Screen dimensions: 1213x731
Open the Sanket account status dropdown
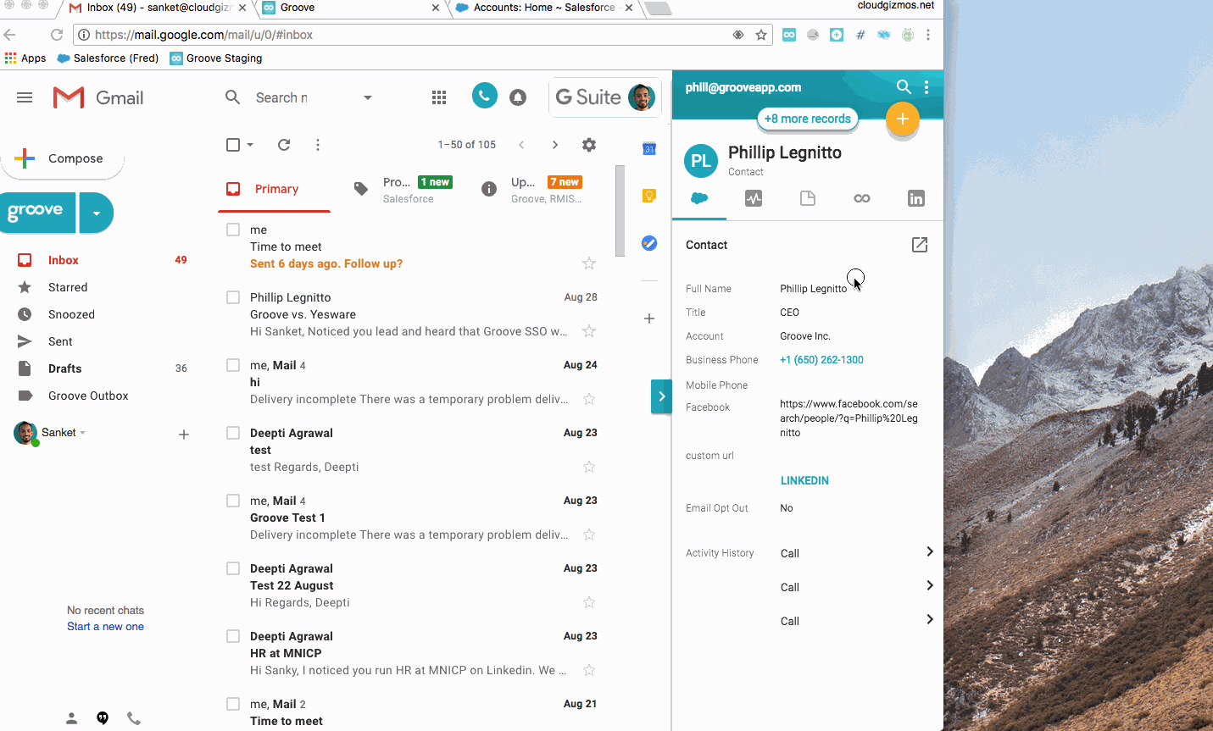point(83,433)
